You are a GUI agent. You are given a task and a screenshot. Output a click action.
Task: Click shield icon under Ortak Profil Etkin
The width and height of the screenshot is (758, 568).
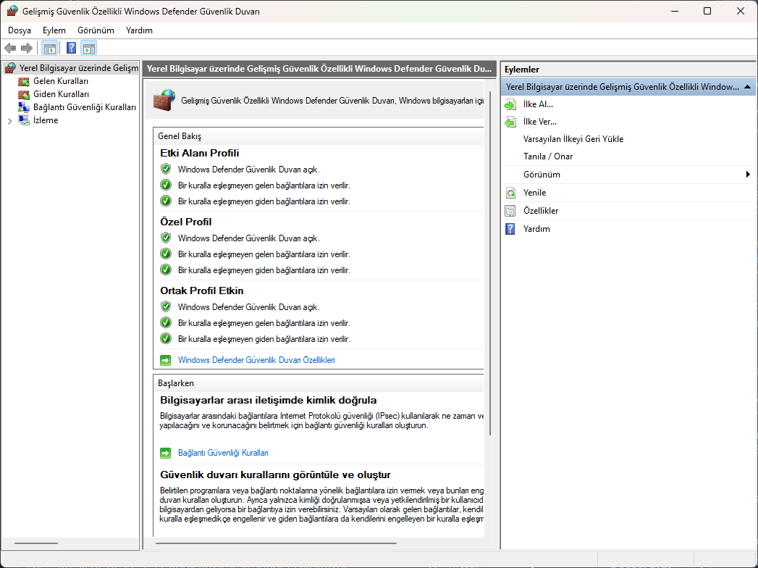click(x=166, y=306)
